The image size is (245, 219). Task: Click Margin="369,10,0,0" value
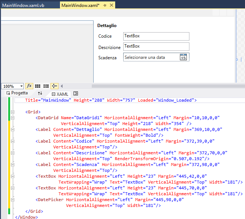pos(198,129)
